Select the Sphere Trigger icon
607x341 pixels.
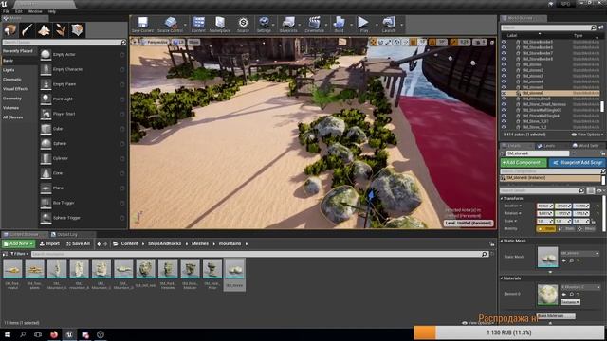[46, 218]
